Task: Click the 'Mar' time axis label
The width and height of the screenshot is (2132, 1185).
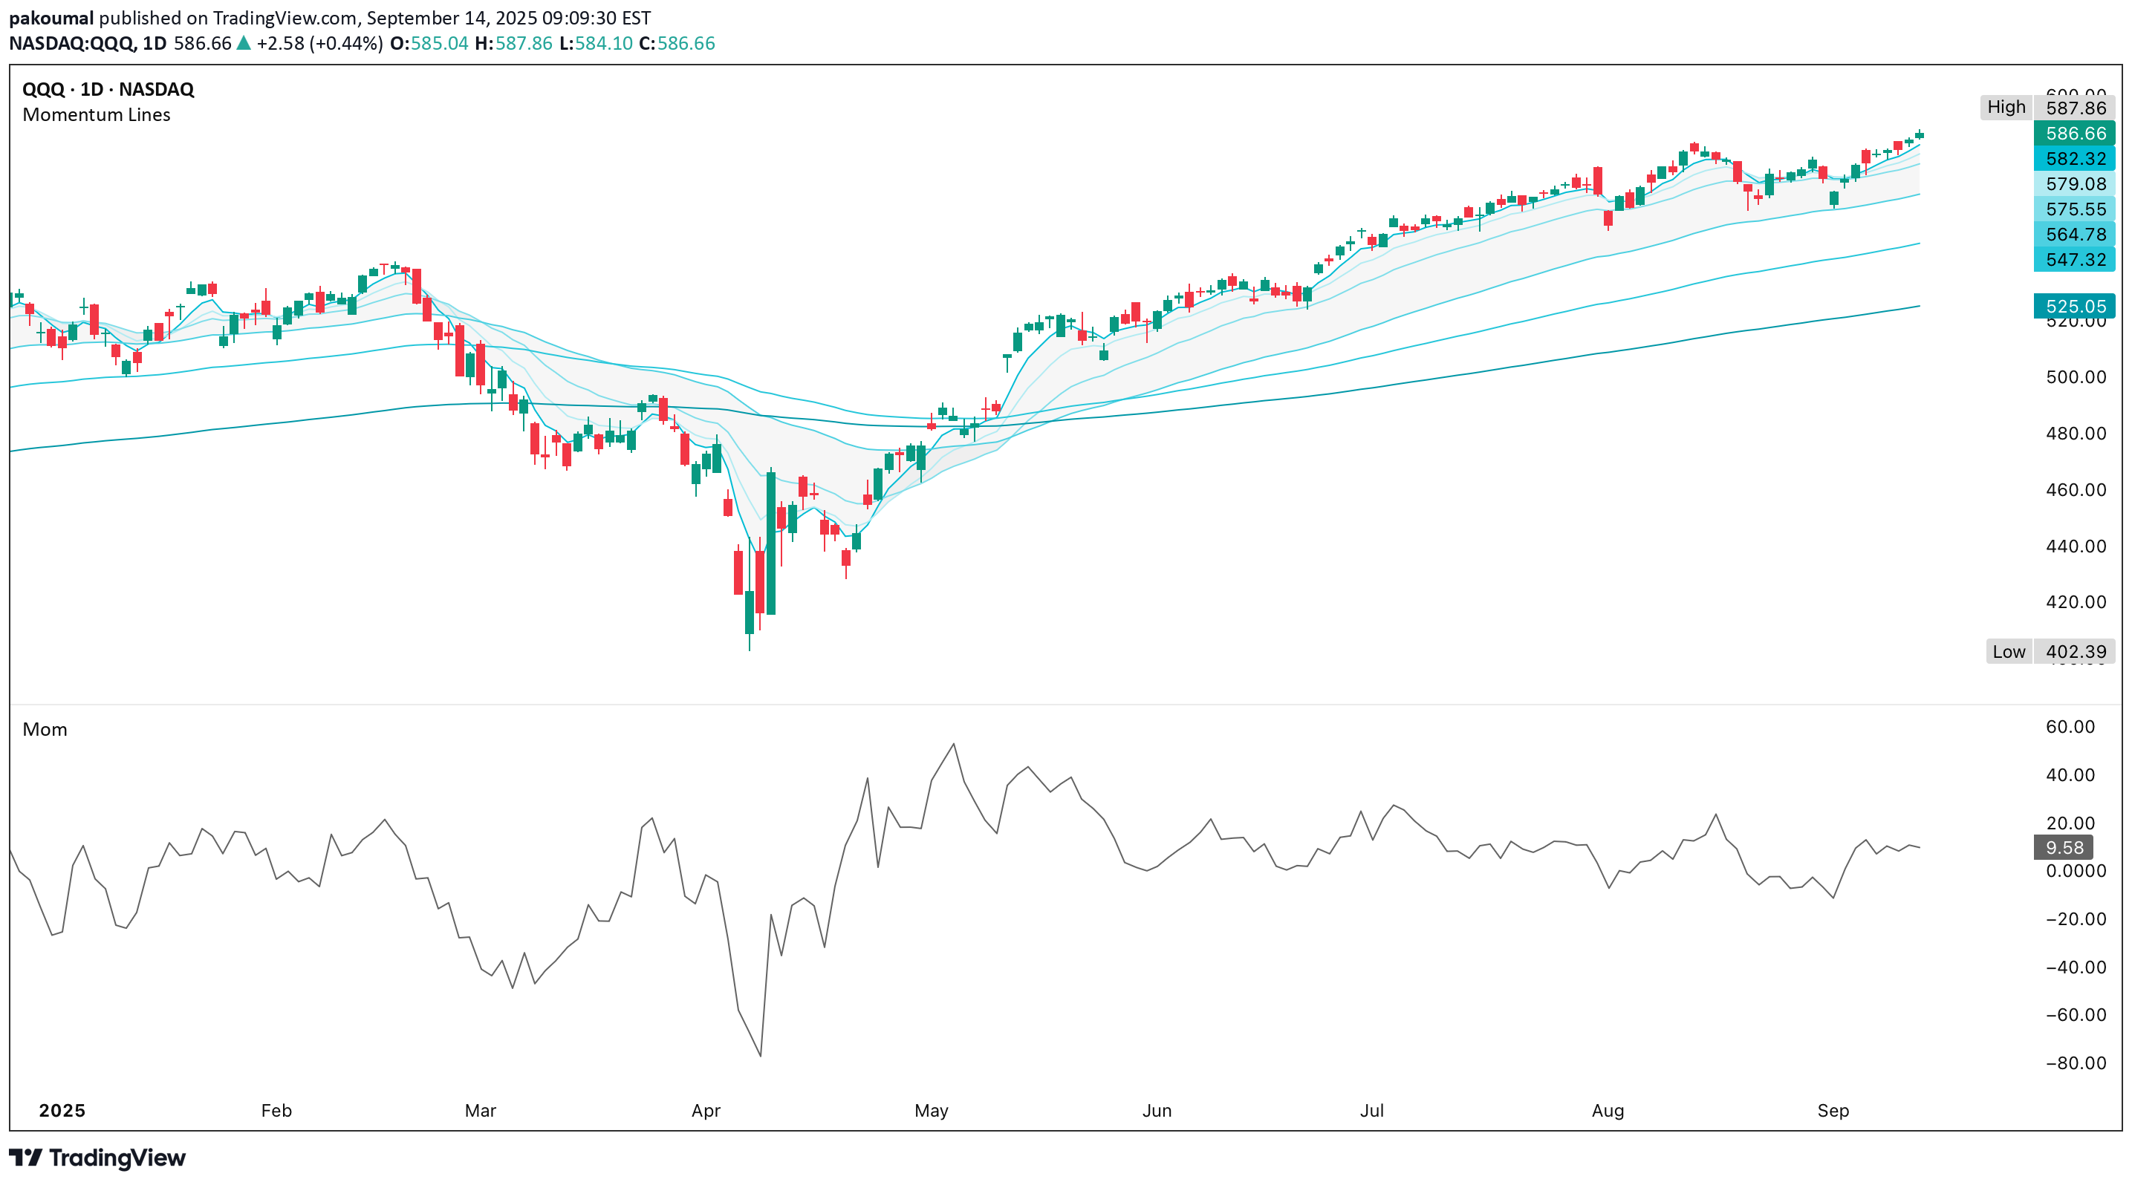Action: (480, 1111)
